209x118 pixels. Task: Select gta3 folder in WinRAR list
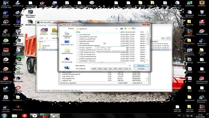[x=44, y=48]
